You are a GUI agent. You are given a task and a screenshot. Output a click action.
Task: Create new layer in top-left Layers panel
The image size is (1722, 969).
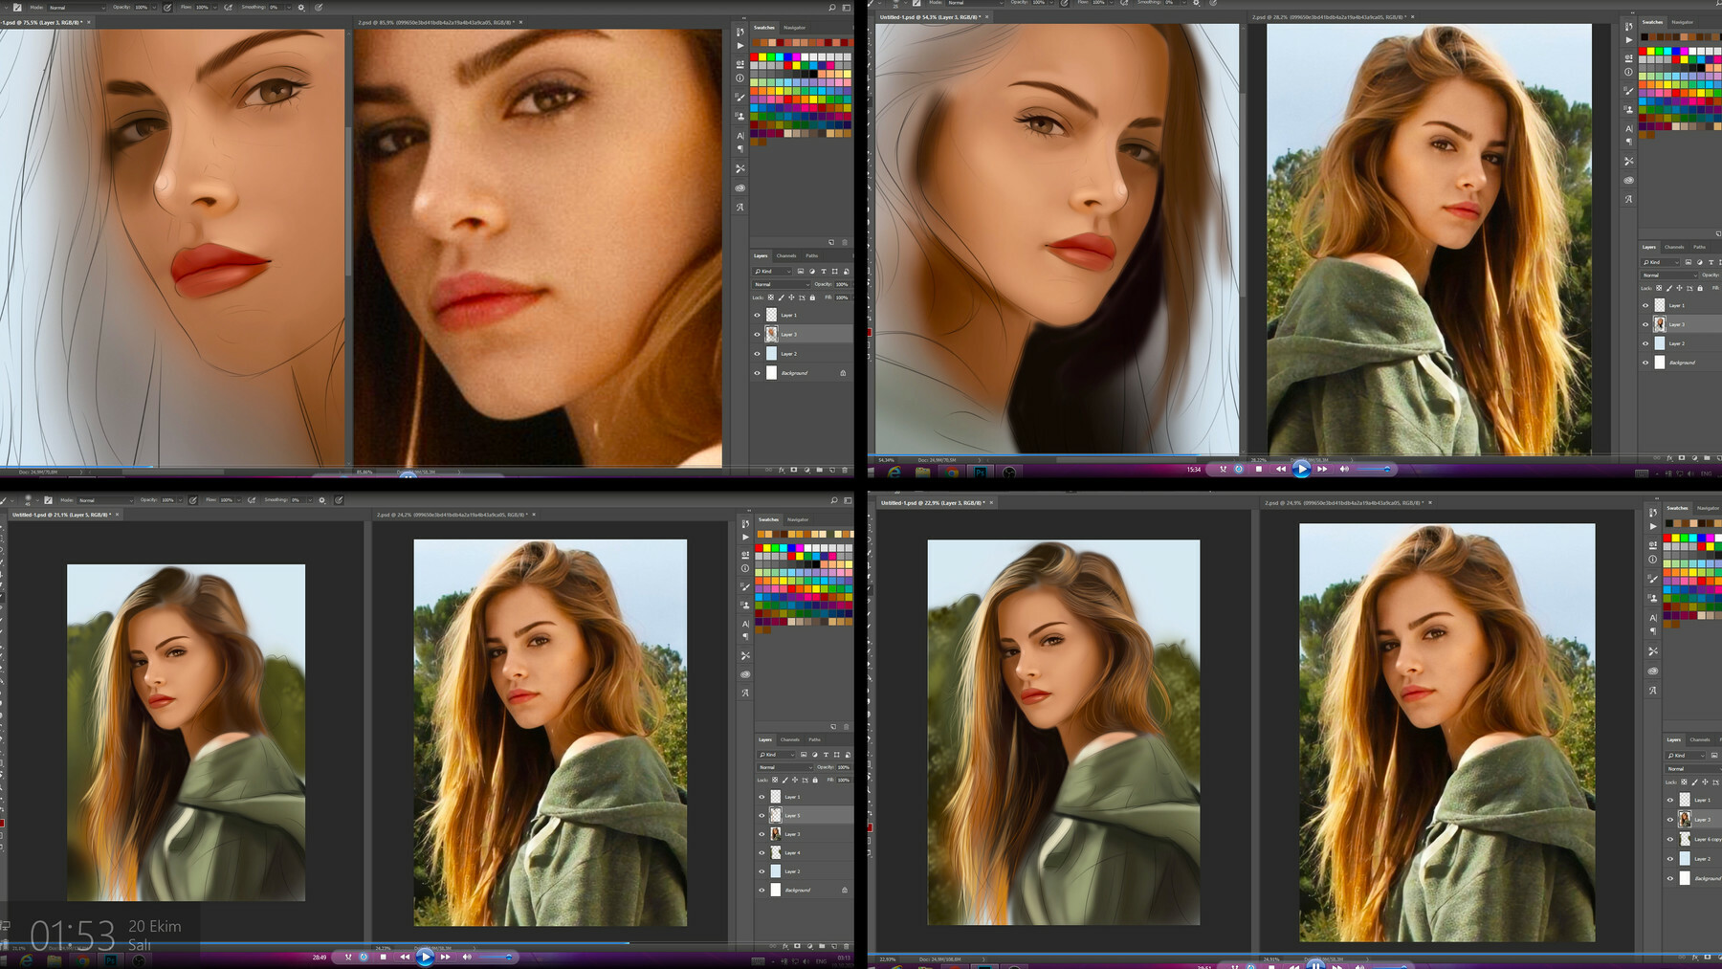832,470
